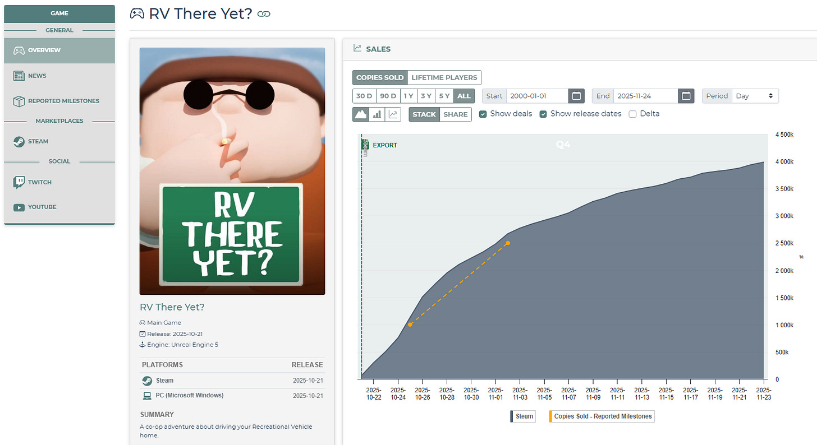817x445 pixels.
Task: Click the Export link on the chart
Action: [385, 145]
